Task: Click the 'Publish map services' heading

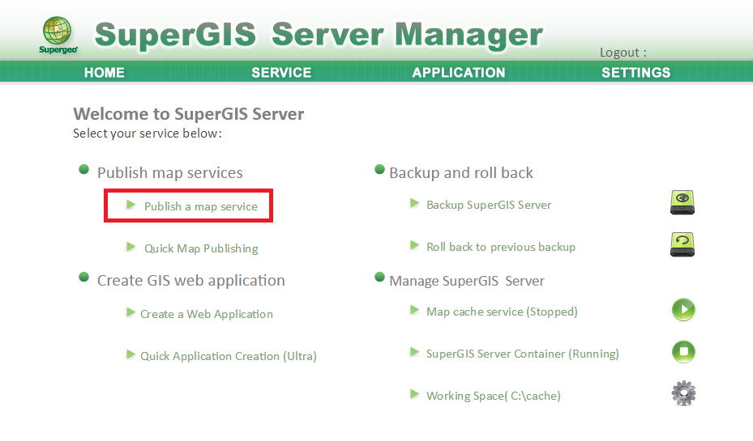Action: pyautogui.click(x=170, y=172)
